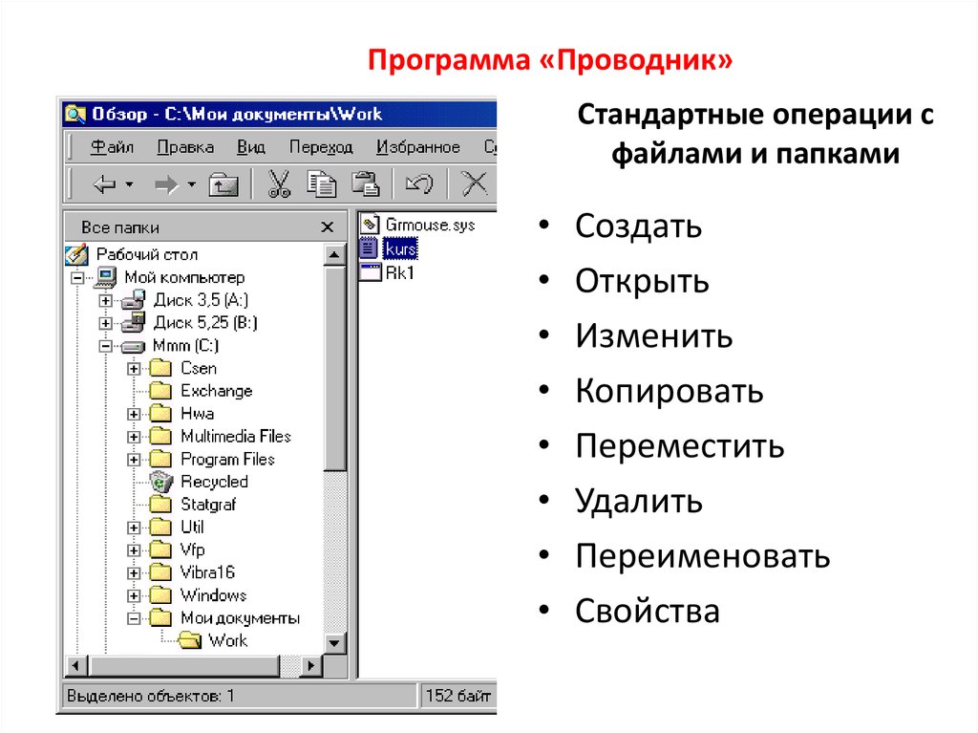Click the Recycled recycle bin icon

point(161,482)
